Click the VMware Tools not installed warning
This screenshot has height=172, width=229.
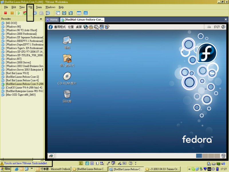25,163
